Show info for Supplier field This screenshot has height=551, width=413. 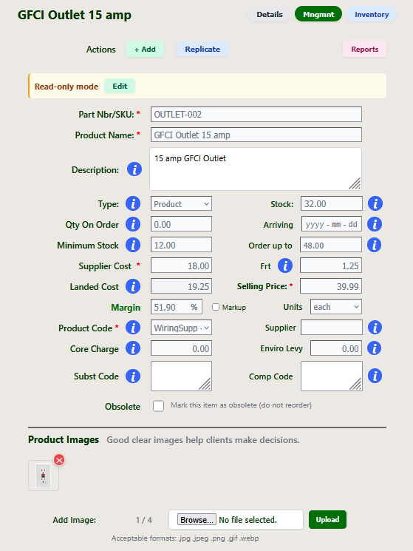(x=375, y=327)
